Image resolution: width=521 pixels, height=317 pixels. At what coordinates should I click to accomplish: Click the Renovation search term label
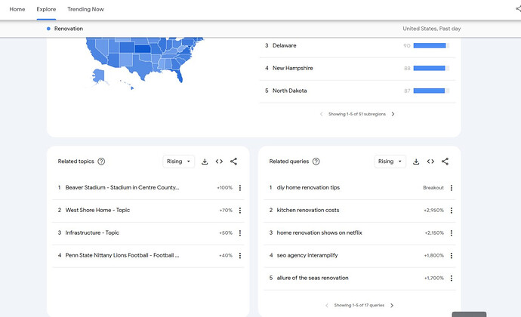tap(69, 29)
